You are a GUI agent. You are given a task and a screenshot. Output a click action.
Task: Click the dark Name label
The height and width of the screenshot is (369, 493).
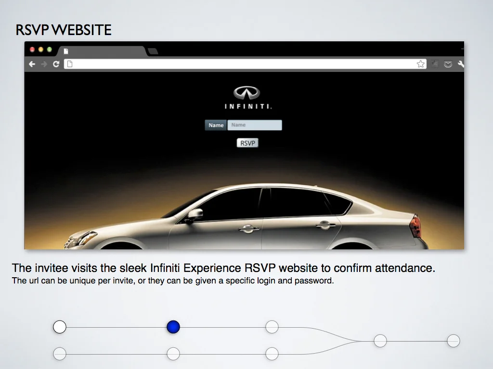coord(216,125)
